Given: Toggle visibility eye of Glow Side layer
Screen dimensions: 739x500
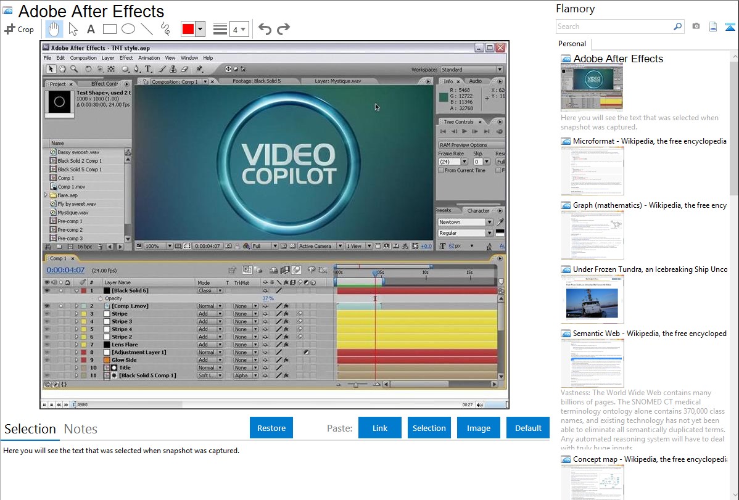Looking at the screenshot, I should click(47, 360).
